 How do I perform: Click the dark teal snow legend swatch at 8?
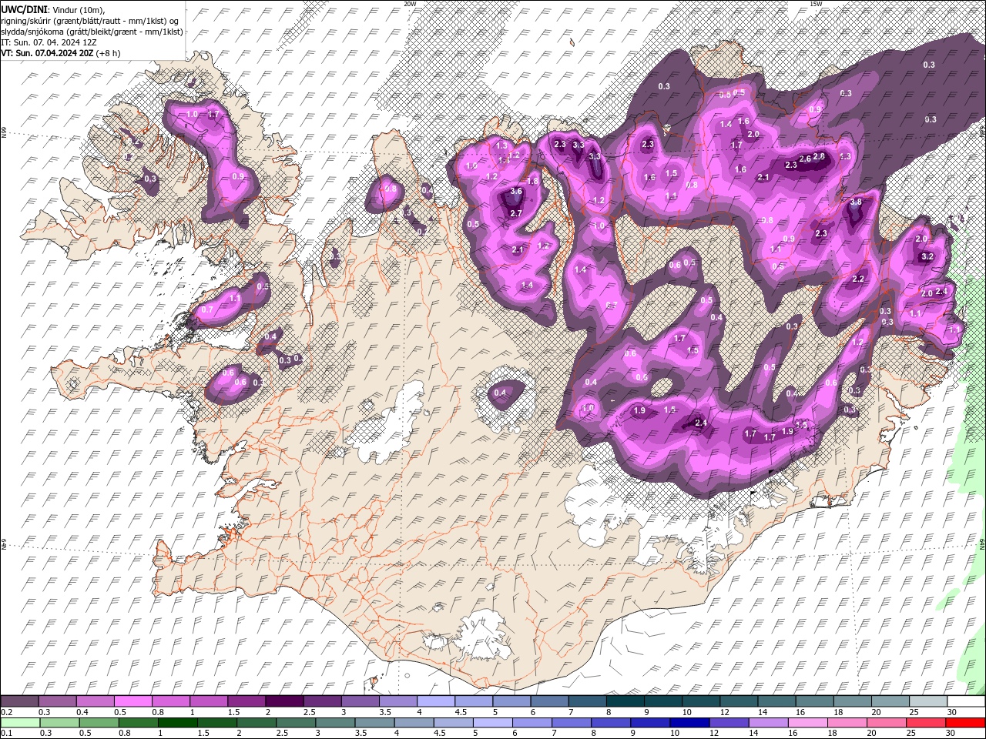point(625,701)
